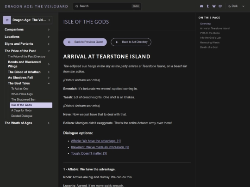Expand the Signs and Portents chevron
Screen dimensions: 250x187
49,44
